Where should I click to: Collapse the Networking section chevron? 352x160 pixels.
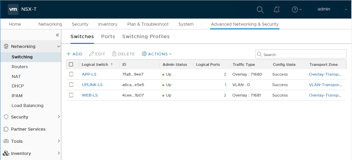tap(59, 47)
